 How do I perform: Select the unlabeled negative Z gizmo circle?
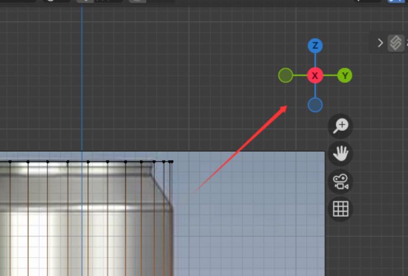tap(315, 105)
